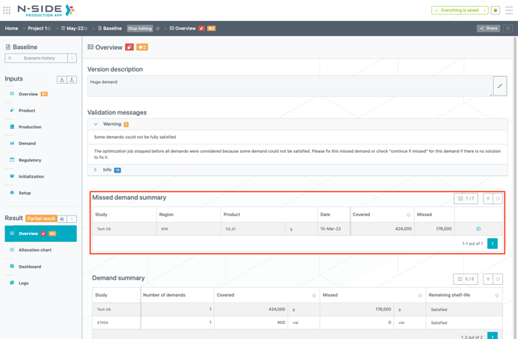Click the circular check icon in Tech DS row
Image resolution: width=518 pixels, height=339 pixels.
[x=478, y=228]
